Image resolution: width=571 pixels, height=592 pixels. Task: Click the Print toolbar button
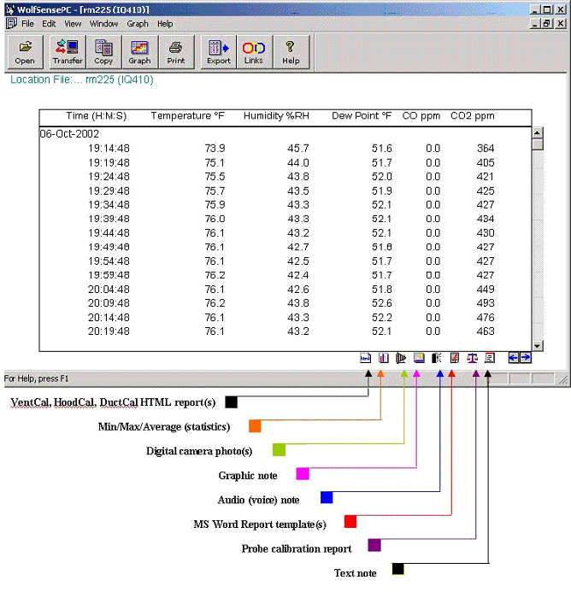[176, 52]
